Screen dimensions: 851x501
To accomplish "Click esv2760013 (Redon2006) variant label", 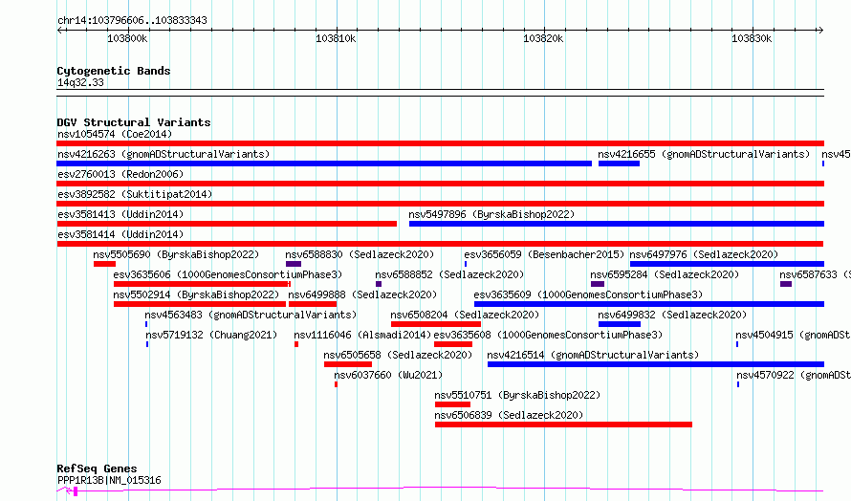I will pos(120,174).
